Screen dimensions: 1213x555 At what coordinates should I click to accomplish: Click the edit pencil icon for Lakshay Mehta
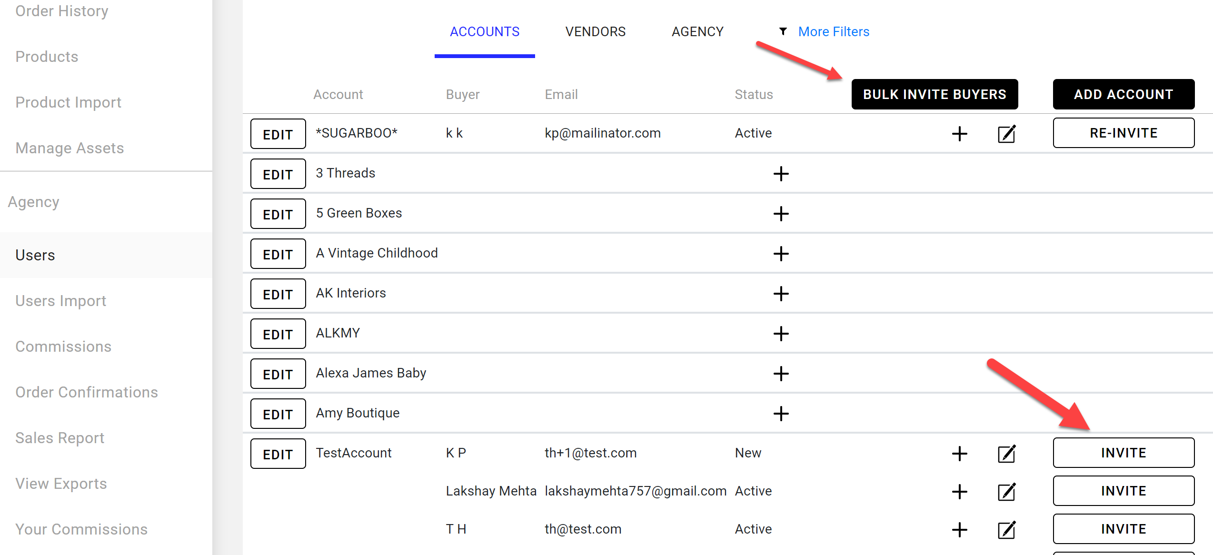(x=1006, y=492)
